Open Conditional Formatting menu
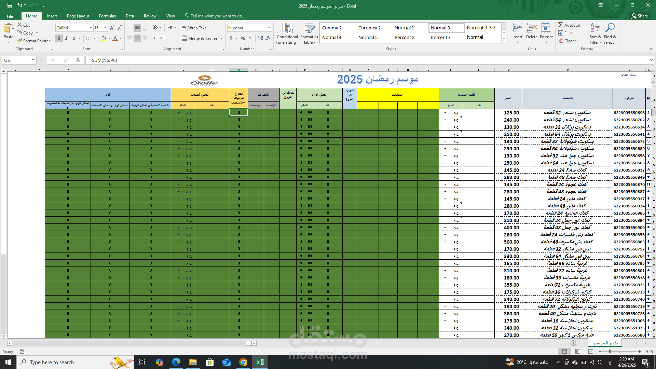Screen dimensions: 656x369 (x=287, y=33)
